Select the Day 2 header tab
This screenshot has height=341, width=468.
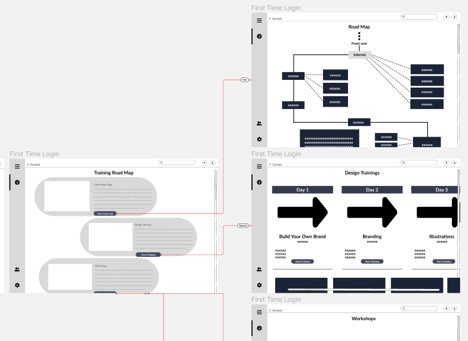tap(372, 190)
